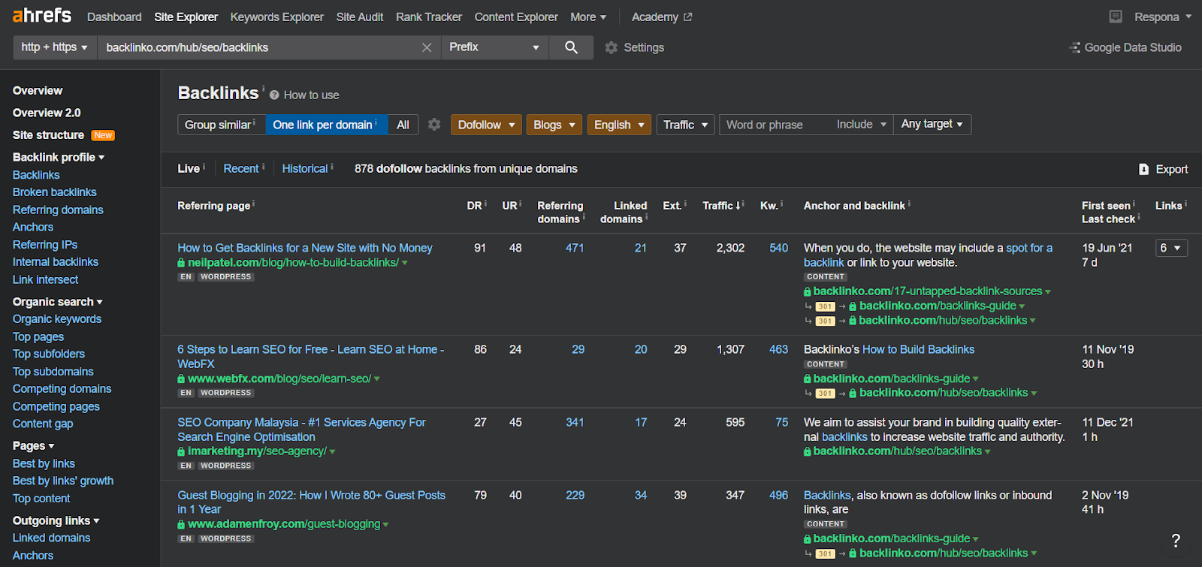Click the Google Data Studio icon link
The image size is (1202, 567).
[1075, 47]
